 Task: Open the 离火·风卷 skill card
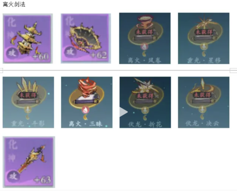(x=145, y=38)
